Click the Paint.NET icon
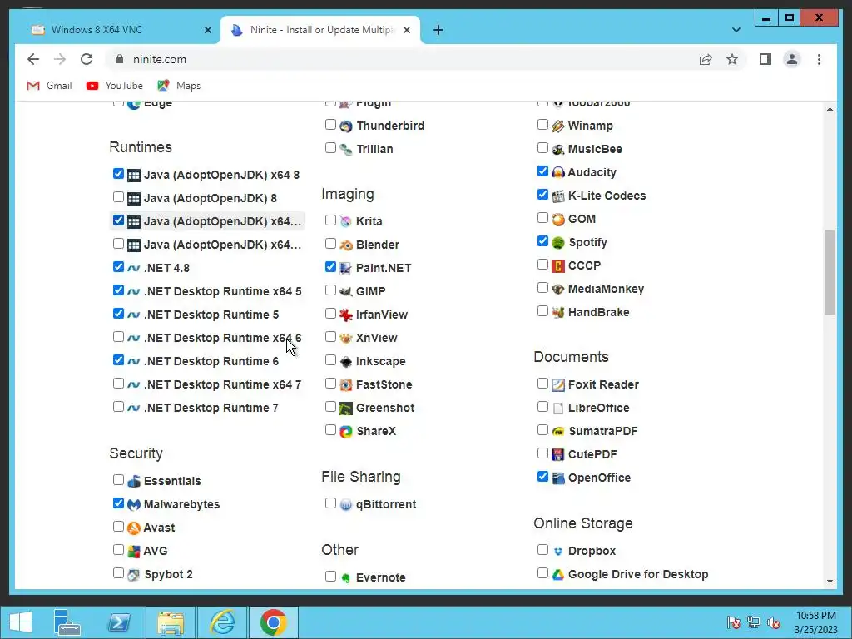This screenshot has height=639, width=852. 346,268
